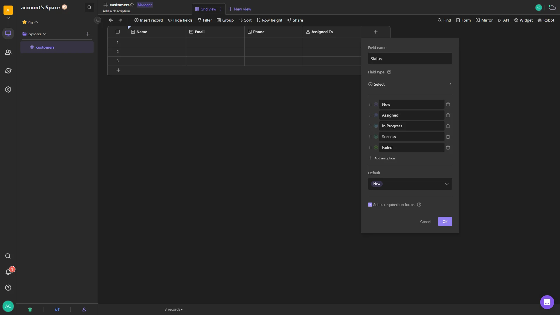The image size is (560, 315).
Task: Toggle Hide fields eye option
Action: (180, 20)
